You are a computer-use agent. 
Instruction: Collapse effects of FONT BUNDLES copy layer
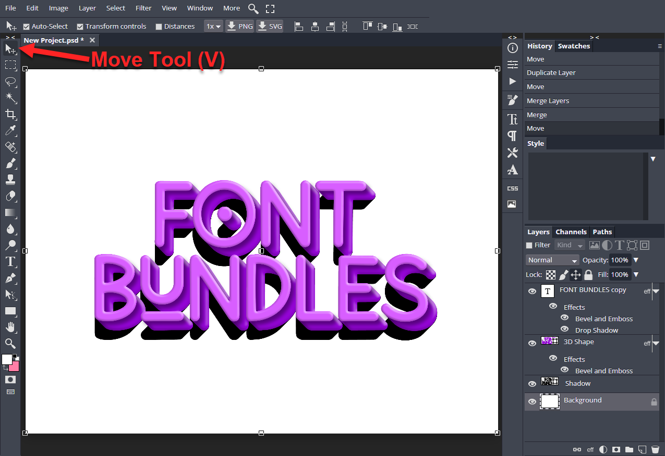pos(656,292)
